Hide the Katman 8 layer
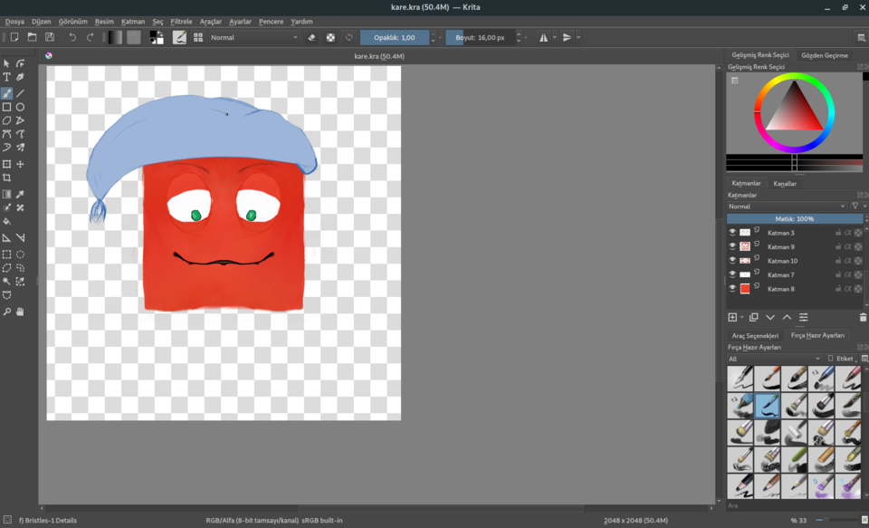 pos(732,289)
